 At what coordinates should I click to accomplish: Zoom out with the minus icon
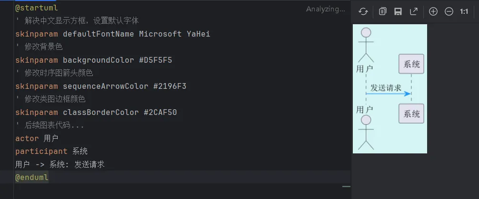(x=449, y=11)
